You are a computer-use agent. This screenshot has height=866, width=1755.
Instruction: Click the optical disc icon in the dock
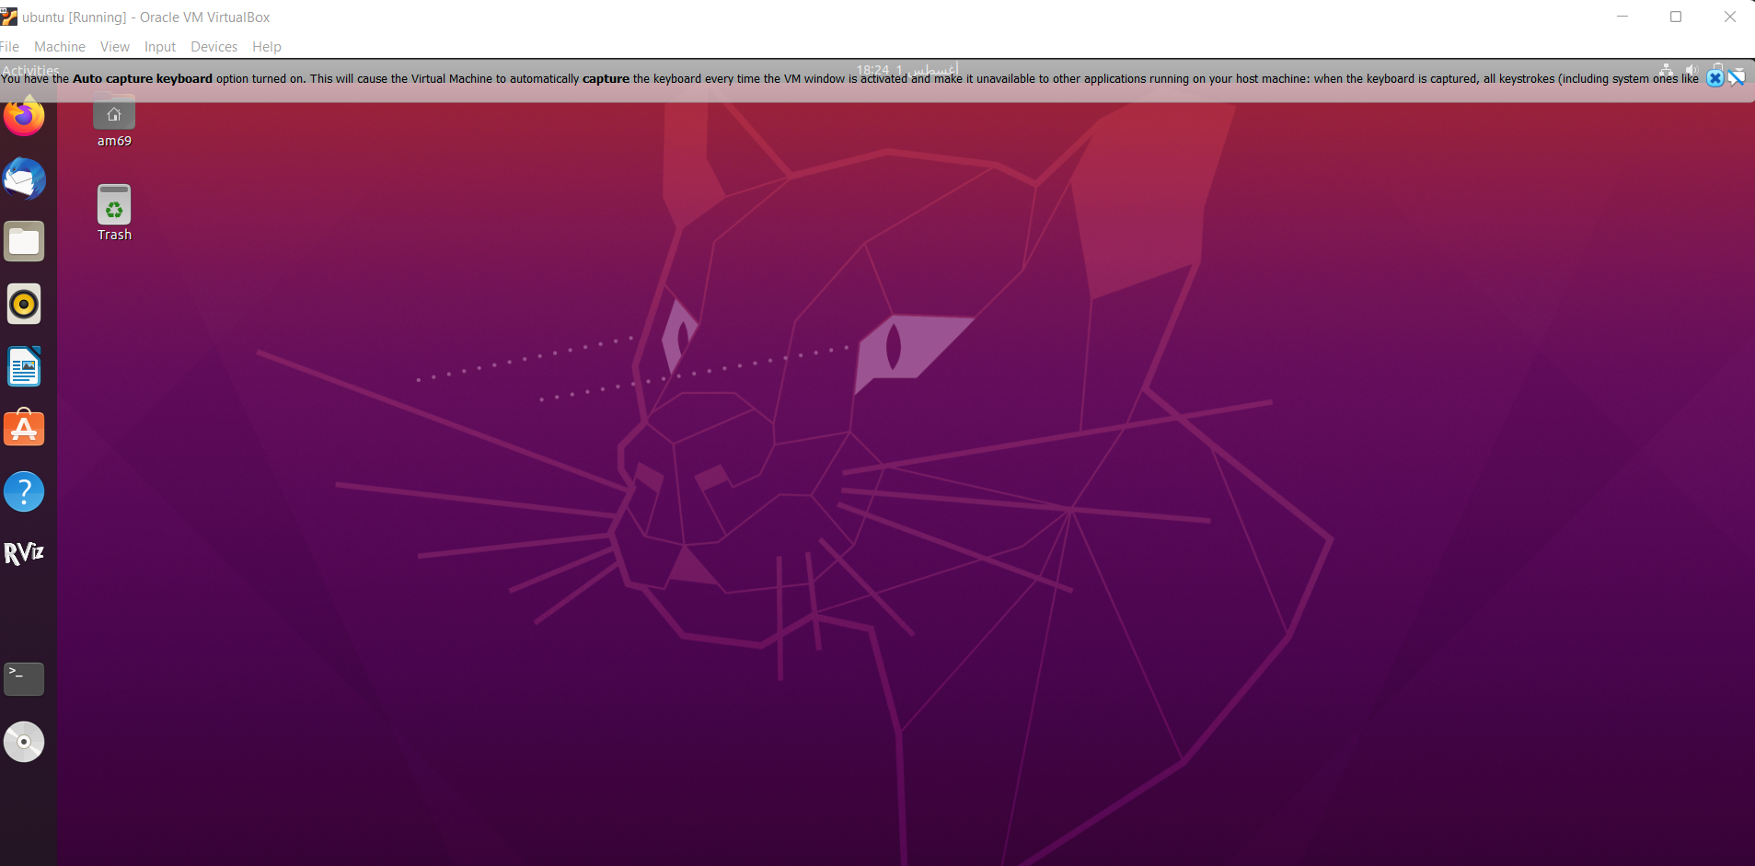coord(24,742)
